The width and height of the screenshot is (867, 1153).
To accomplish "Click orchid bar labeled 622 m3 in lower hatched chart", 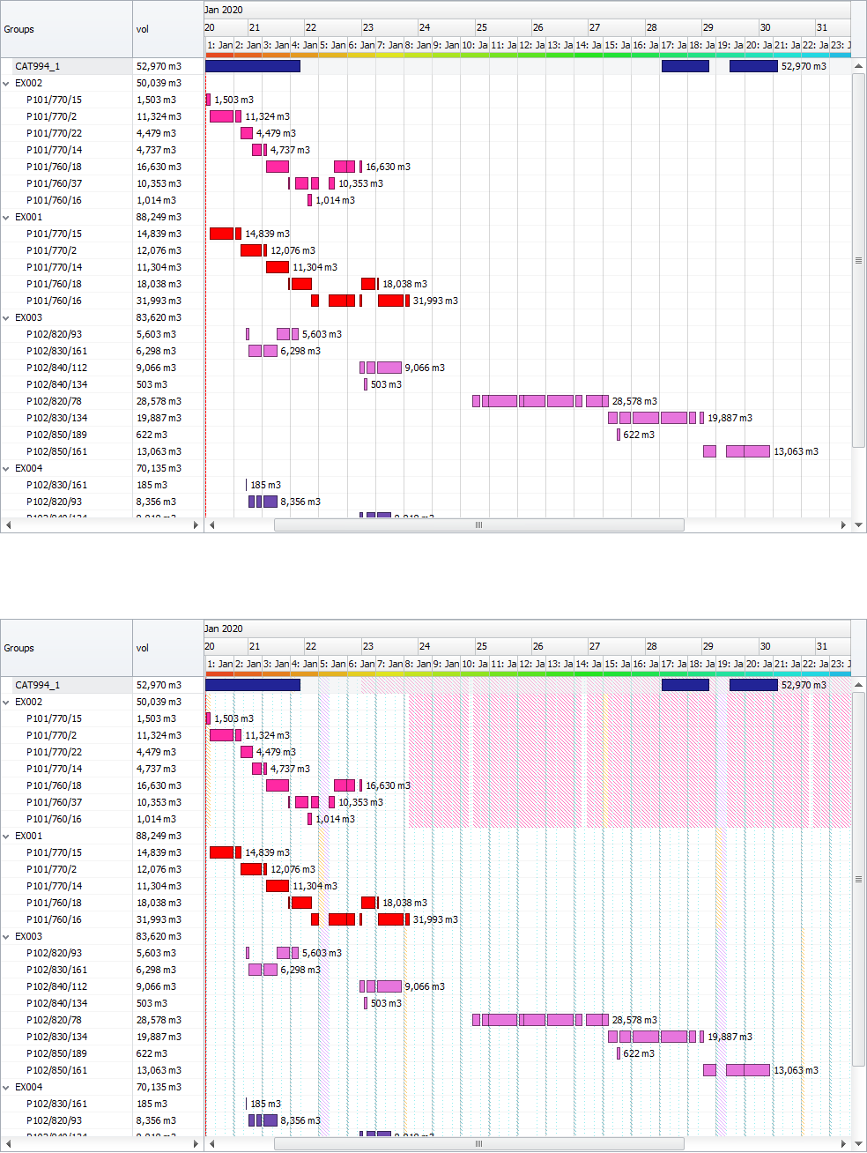I will click(619, 1053).
